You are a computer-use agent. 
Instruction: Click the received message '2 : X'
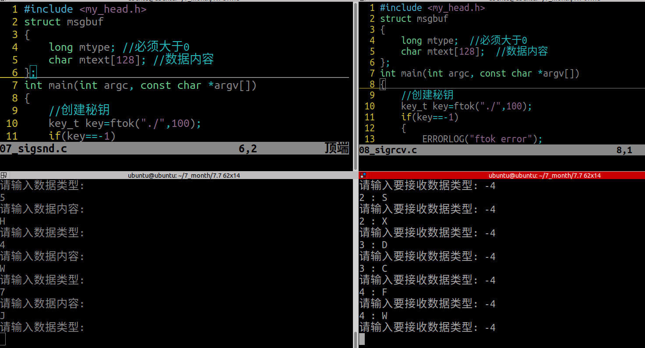(374, 221)
